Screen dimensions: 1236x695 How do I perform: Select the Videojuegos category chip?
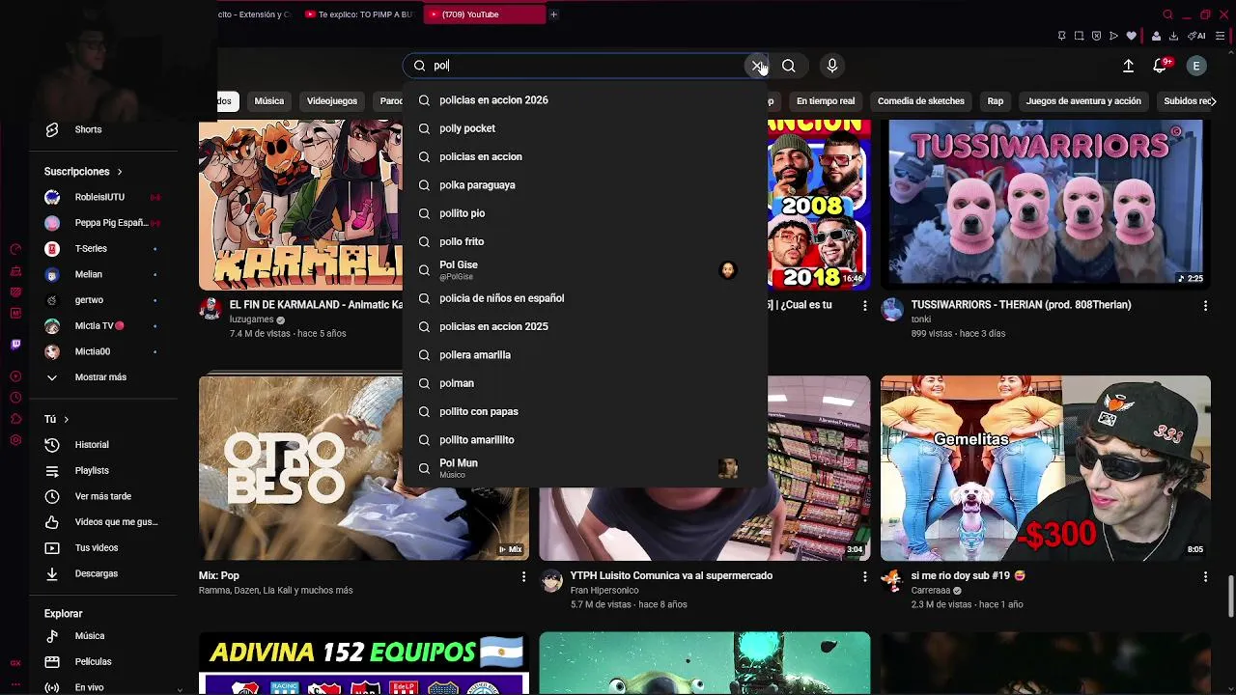(332, 101)
